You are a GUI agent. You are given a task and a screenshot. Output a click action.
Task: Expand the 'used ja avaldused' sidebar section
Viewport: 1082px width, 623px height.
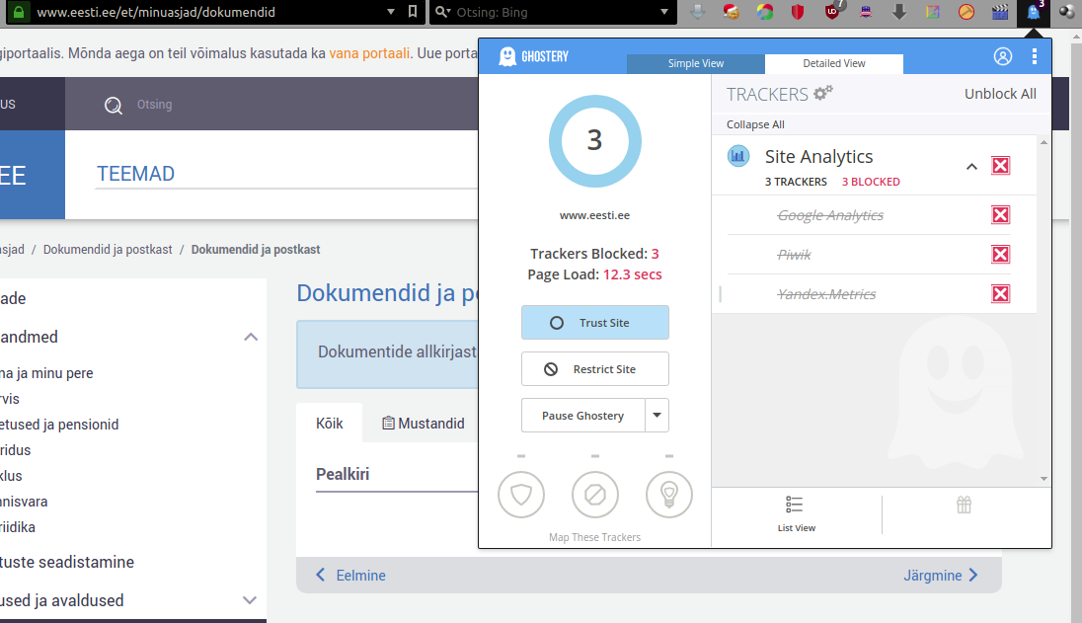pyautogui.click(x=250, y=600)
